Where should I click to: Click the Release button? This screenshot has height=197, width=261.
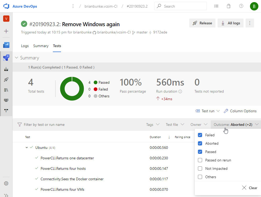(202, 23)
